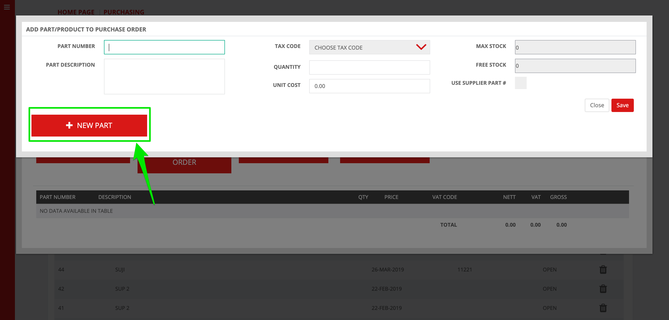The width and height of the screenshot is (669, 320).
Task: Click the VAT Code column header
Action: pyautogui.click(x=445, y=197)
